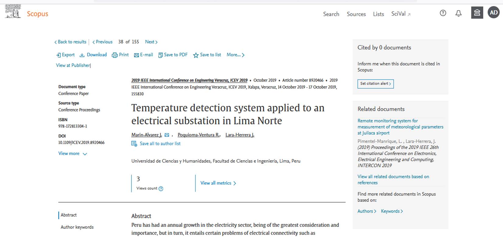
Task: Click the institution building icon
Action: point(477,13)
